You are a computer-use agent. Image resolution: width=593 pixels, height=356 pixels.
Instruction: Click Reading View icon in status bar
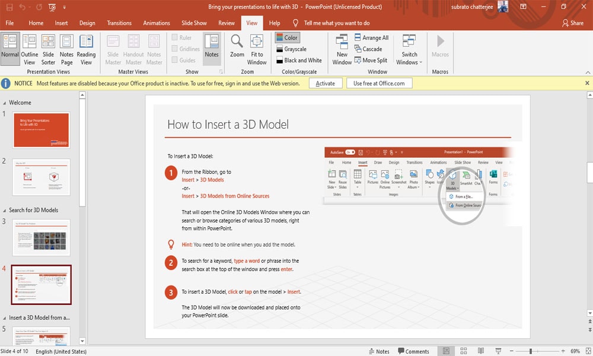pos(481,351)
